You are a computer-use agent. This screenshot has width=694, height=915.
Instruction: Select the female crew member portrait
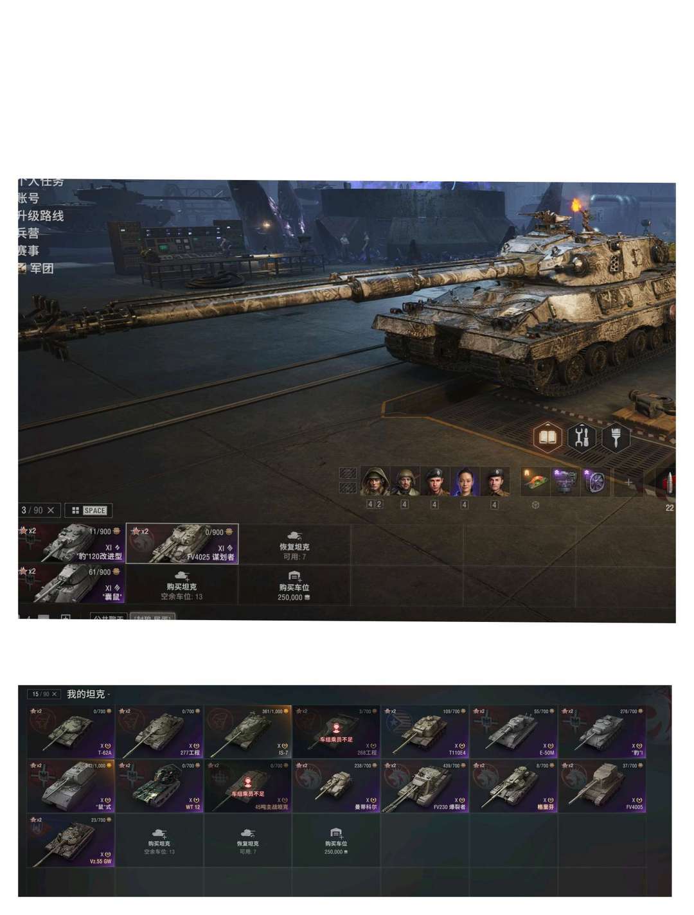pyautogui.click(x=465, y=481)
